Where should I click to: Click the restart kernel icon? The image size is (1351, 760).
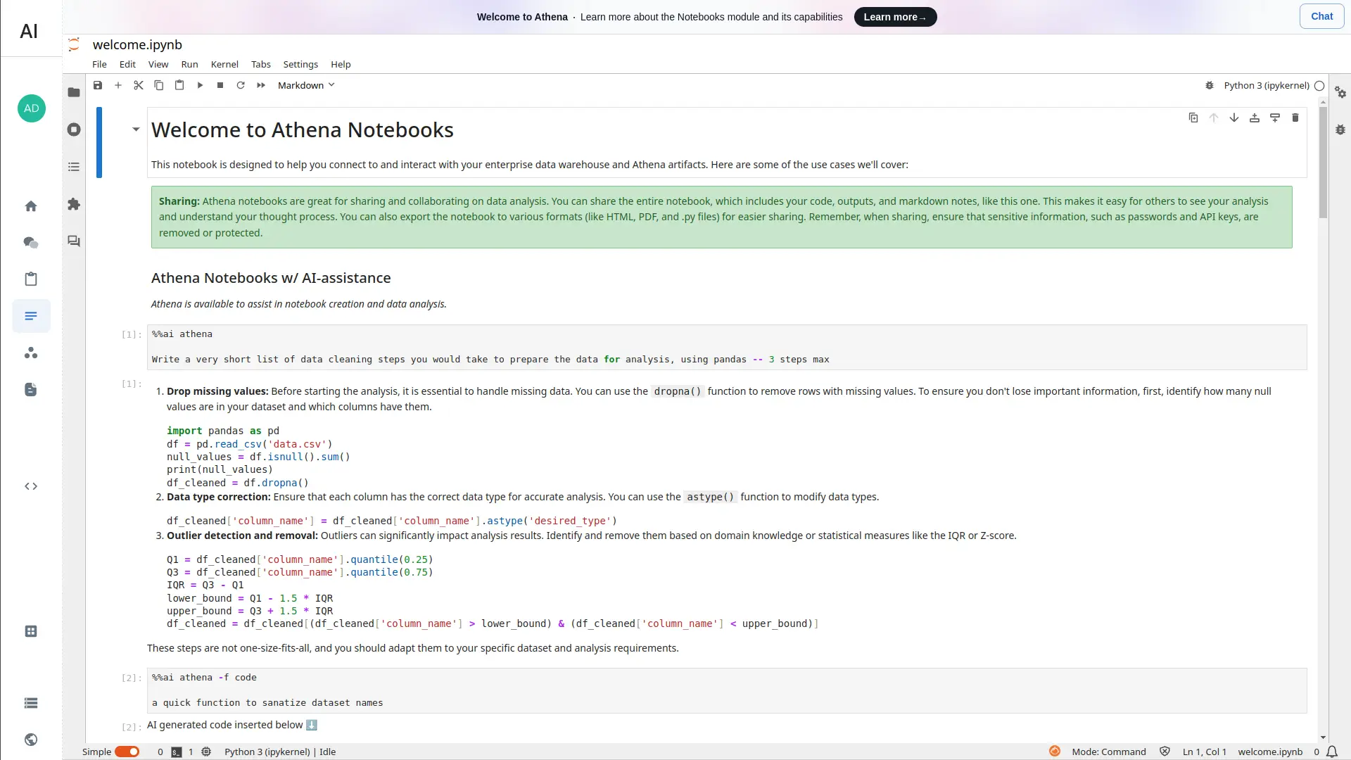coord(241,85)
